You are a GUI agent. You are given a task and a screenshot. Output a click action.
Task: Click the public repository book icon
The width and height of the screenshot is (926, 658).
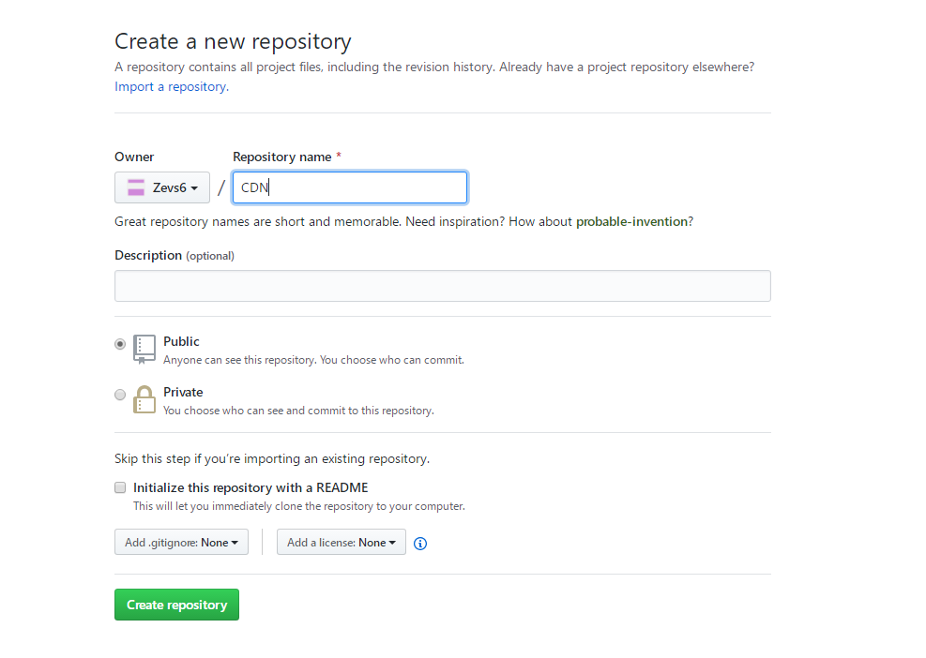click(144, 349)
